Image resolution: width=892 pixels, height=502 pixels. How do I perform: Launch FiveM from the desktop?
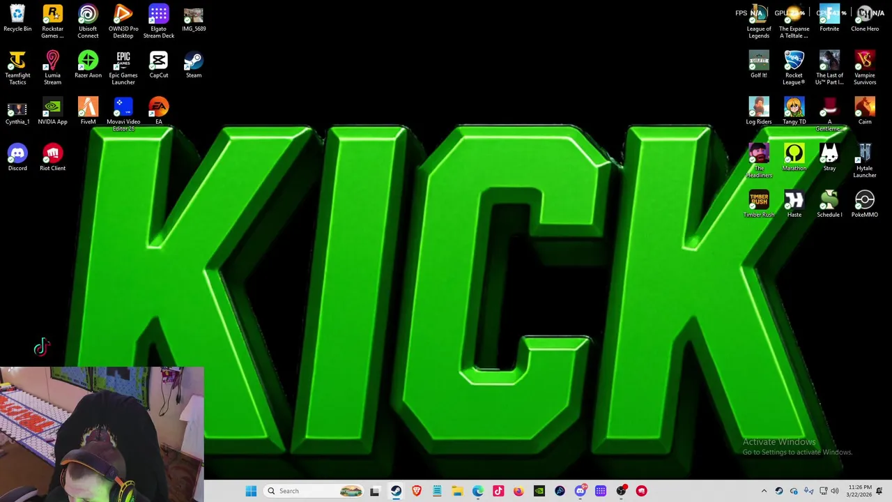click(x=88, y=112)
